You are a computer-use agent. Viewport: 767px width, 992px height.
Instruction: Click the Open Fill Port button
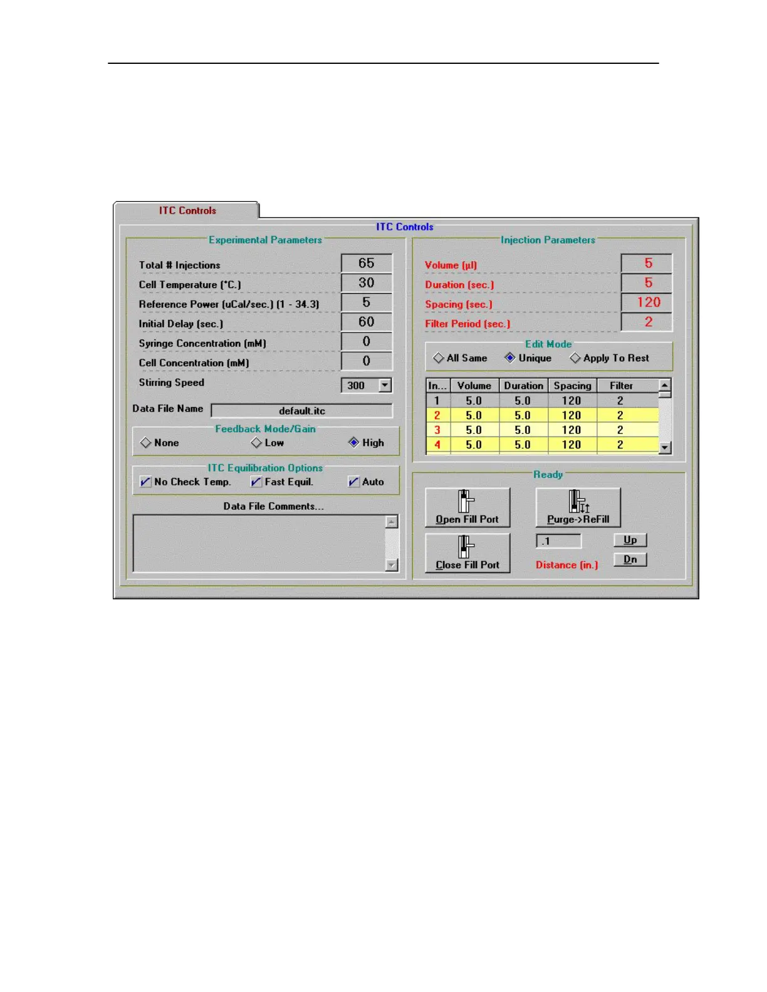coord(467,507)
